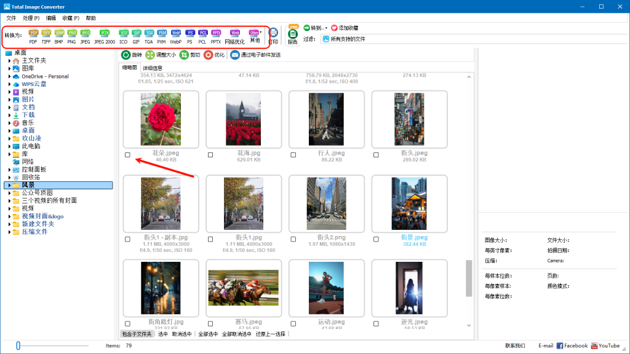Click the PDF conversion format icon
This screenshot has width=630, height=354.
coord(33,33)
